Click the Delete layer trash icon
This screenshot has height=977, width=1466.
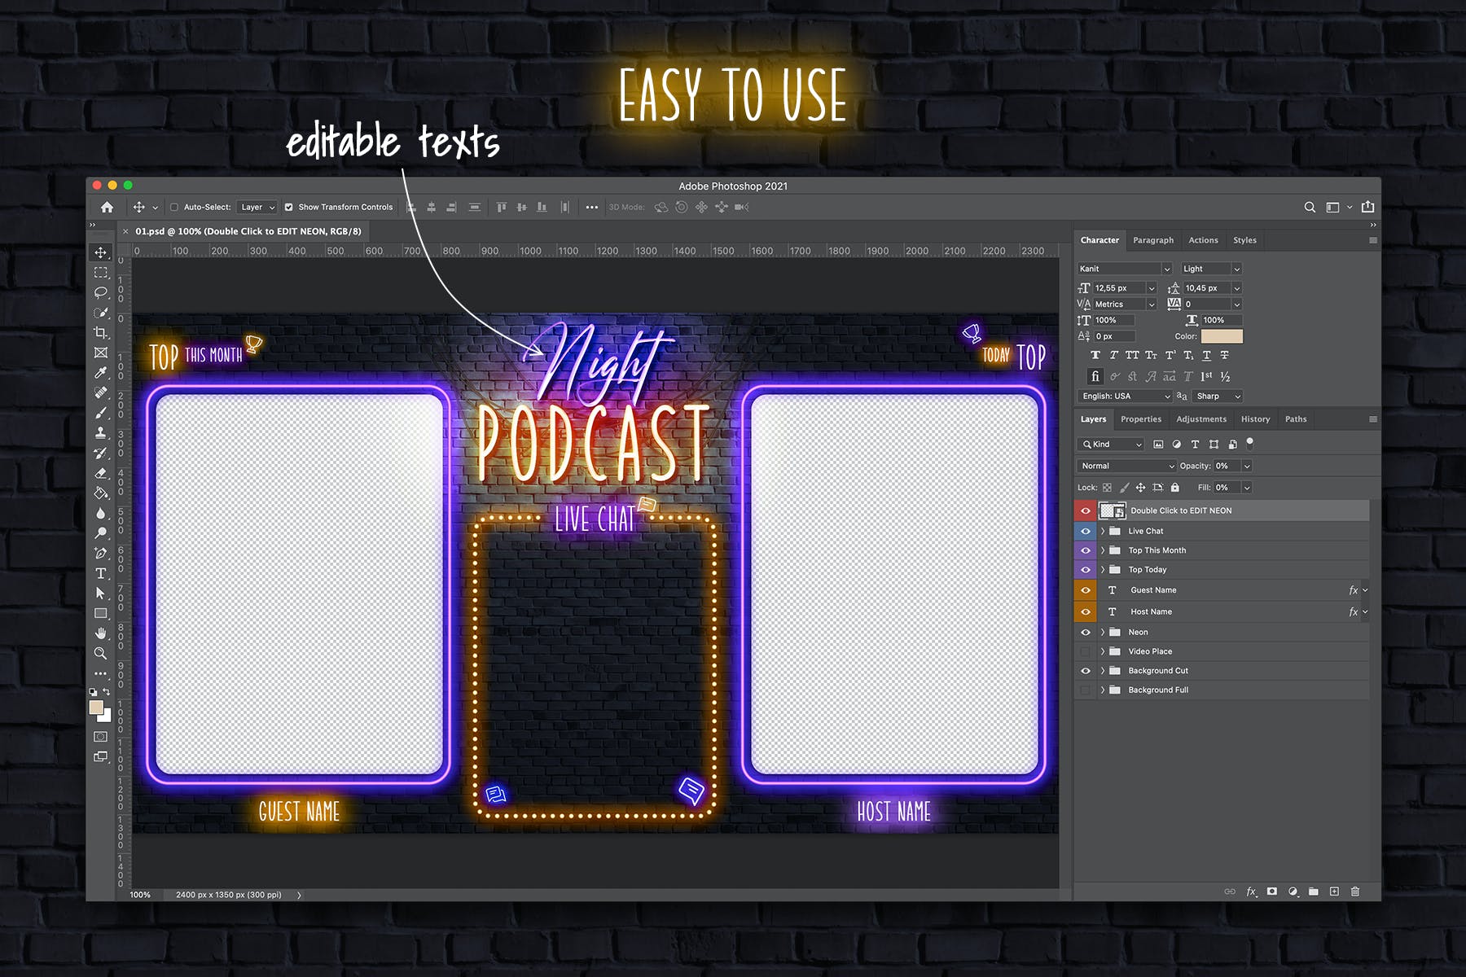coord(1355,892)
